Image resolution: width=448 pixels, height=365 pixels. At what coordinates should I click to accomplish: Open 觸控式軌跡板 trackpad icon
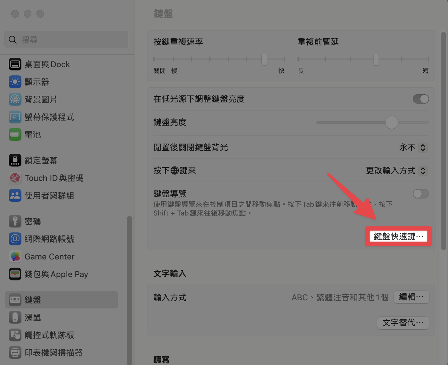(15, 335)
